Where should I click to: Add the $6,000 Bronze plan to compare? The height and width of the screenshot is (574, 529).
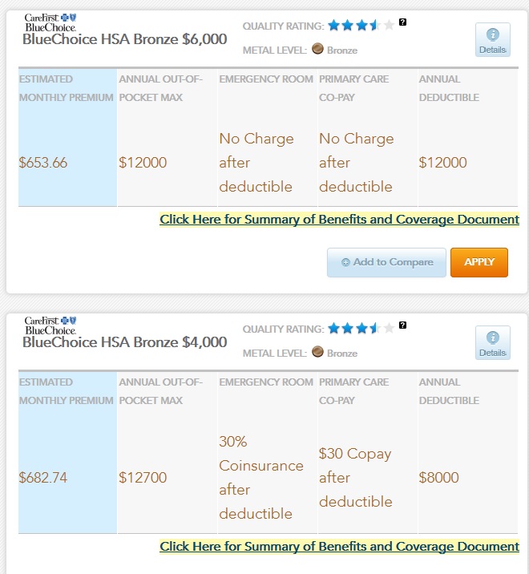tap(386, 262)
